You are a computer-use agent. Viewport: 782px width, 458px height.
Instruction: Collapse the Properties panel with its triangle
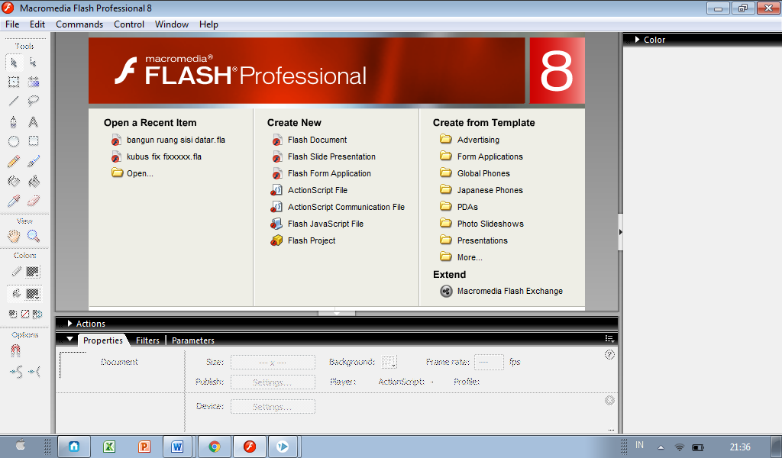69,340
